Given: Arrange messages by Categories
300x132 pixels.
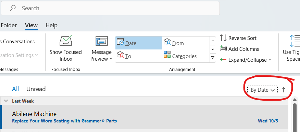Looking at the screenshot, I should [186, 56].
